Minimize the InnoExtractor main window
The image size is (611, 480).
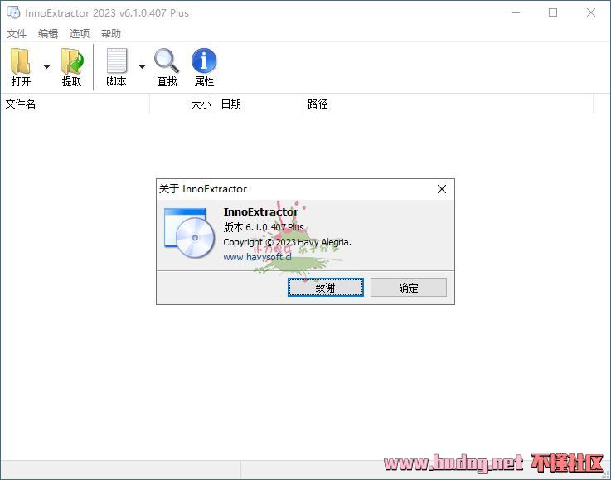(516, 12)
